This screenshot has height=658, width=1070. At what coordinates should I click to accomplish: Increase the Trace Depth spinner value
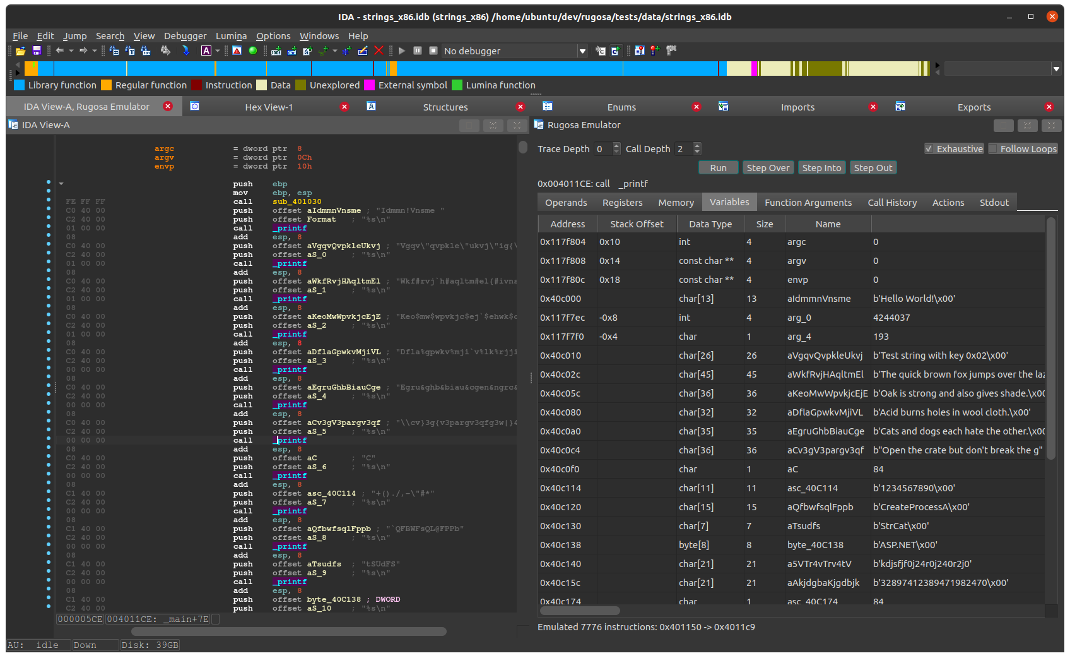point(616,146)
